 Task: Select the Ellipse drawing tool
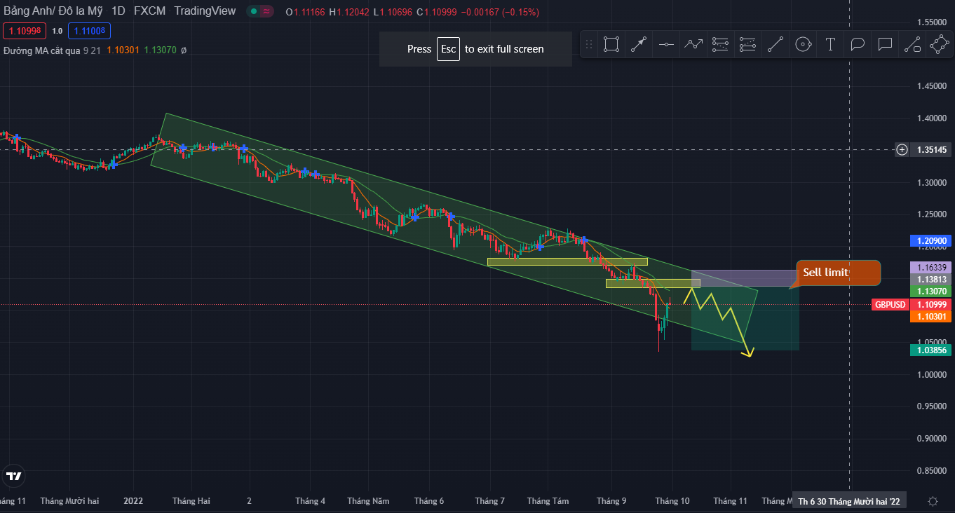(x=803, y=44)
